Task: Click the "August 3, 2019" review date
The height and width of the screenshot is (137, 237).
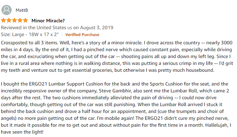Action: (97, 28)
